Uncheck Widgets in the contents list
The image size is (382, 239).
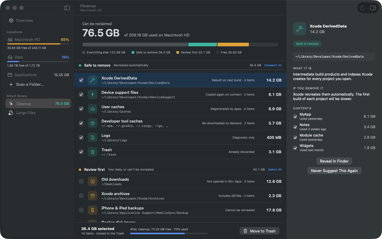[295, 148]
